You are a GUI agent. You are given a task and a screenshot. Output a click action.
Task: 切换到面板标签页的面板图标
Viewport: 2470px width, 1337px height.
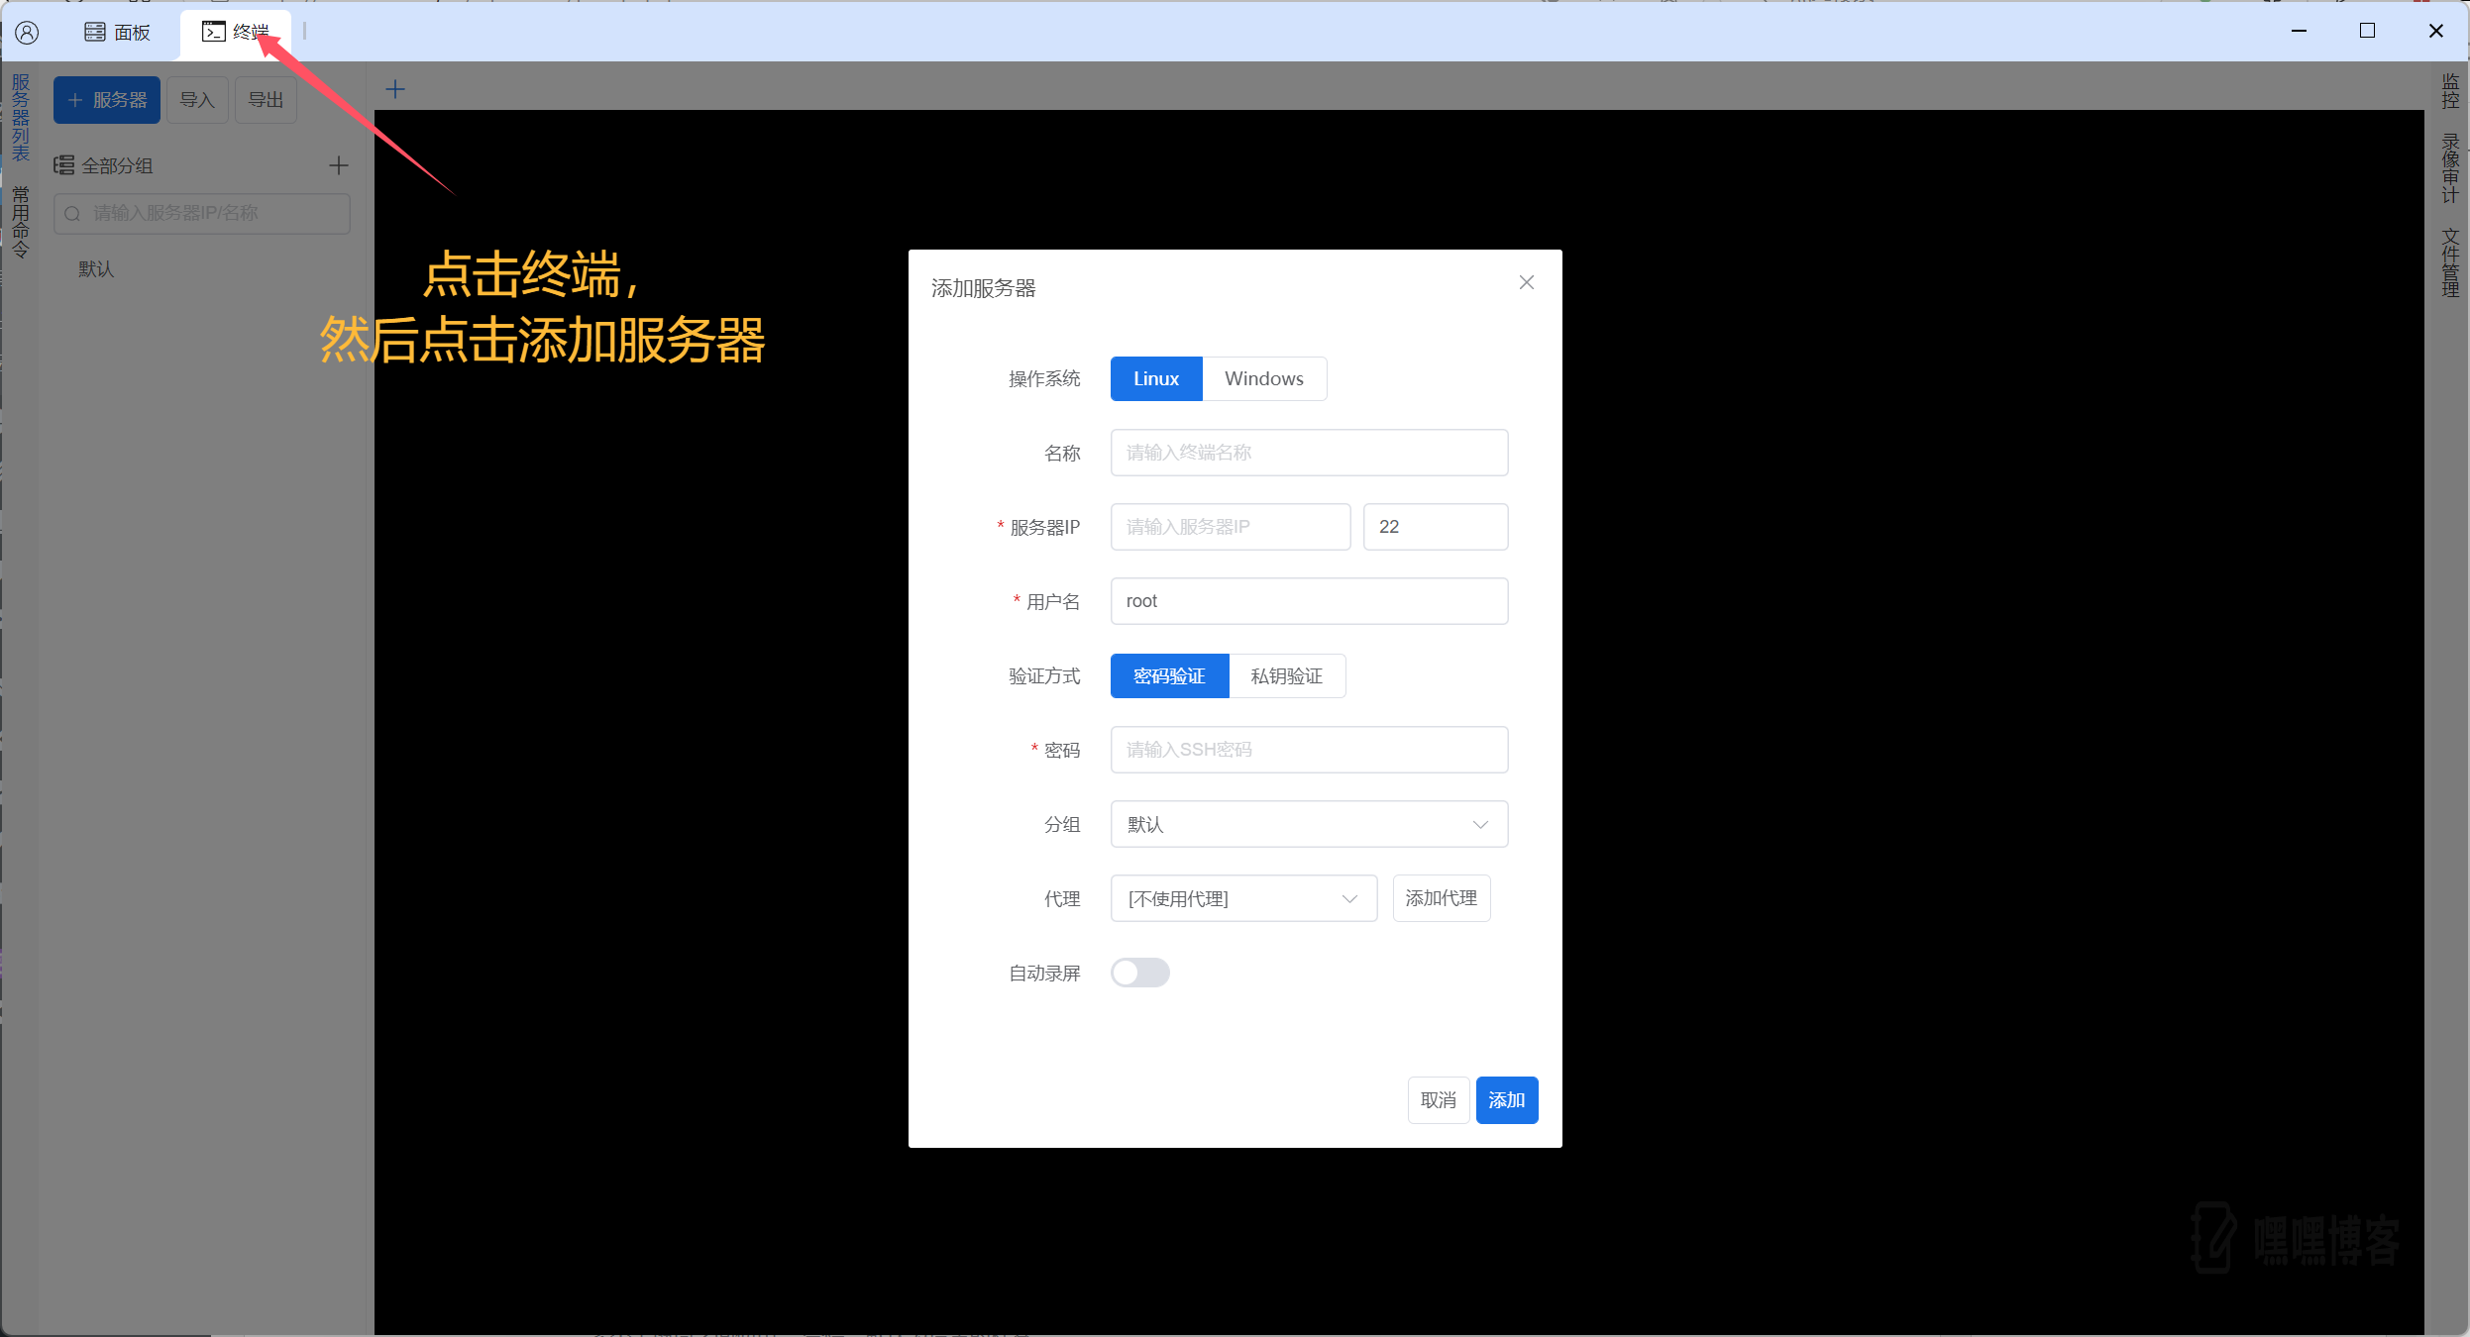(94, 31)
